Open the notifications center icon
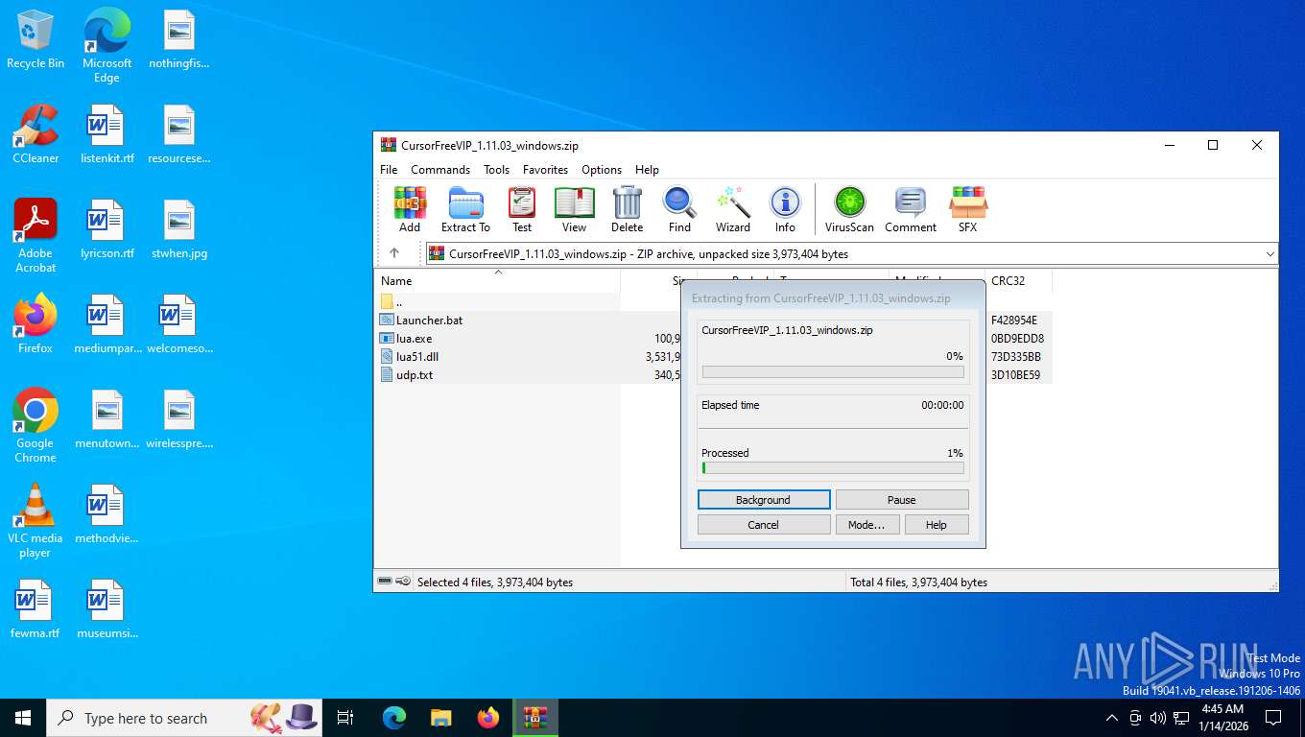 click(x=1273, y=718)
